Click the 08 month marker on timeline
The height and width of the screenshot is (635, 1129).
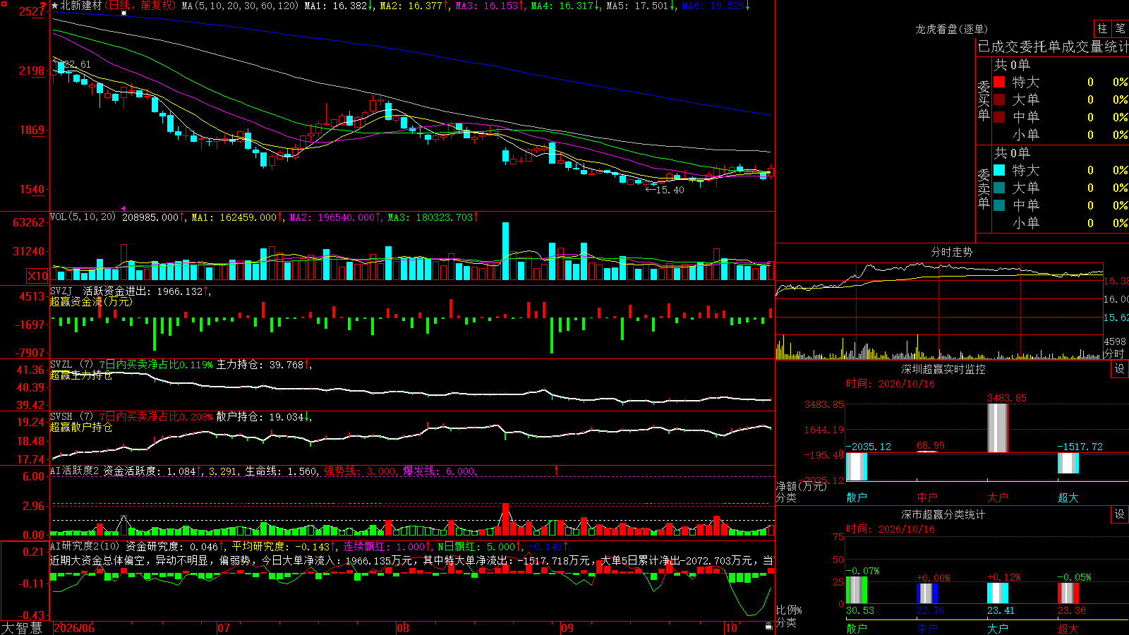point(403,628)
